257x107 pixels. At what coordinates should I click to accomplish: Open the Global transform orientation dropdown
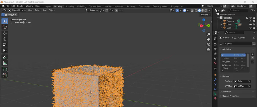[92, 10]
